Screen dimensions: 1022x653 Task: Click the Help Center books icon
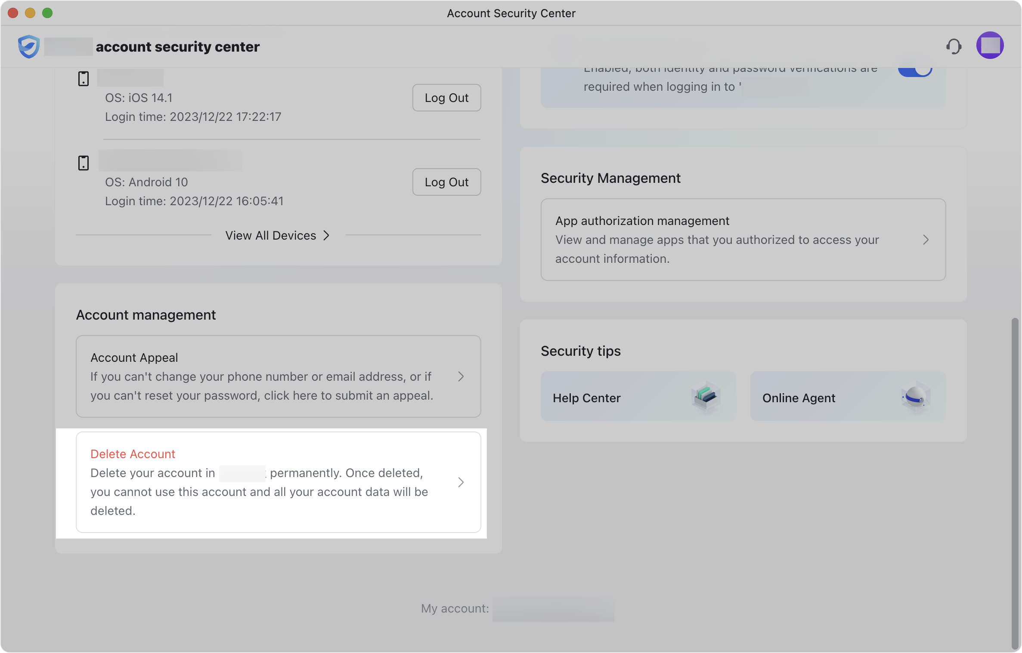pyautogui.click(x=706, y=397)
